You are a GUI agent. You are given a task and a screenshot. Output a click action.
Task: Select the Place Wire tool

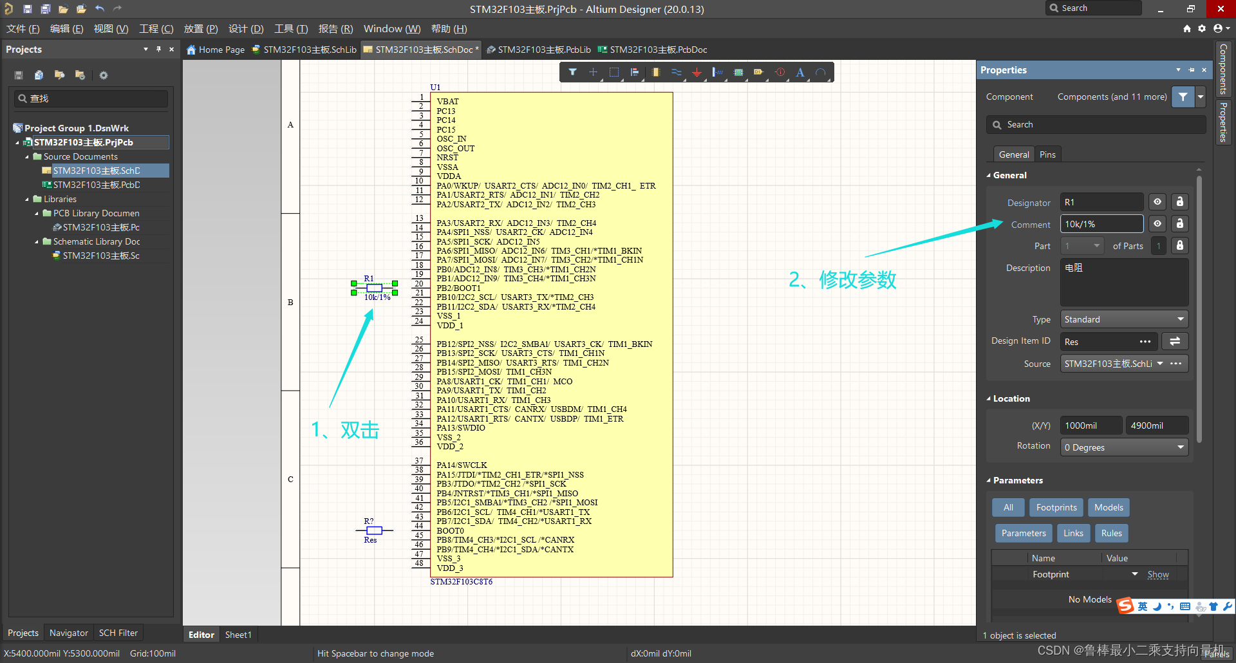676,73
